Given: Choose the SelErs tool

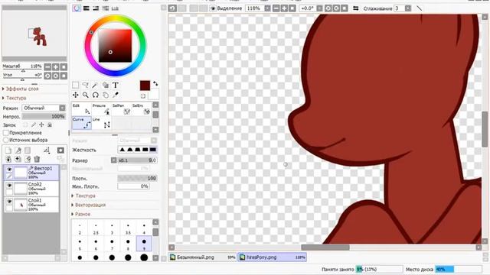Looking at the screenshot, I should click(x=141, y=109).
